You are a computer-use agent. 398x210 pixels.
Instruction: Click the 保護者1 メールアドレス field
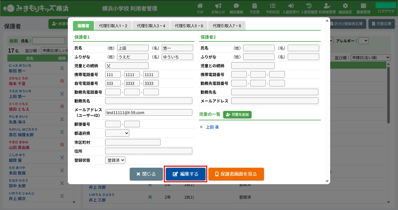coord(148,113)
